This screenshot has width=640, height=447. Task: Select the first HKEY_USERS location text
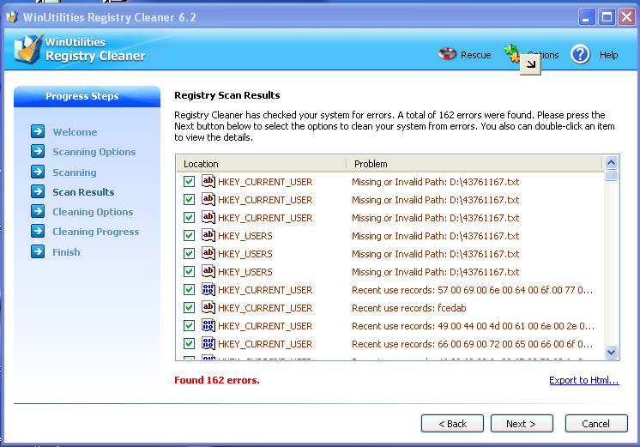[x=245, y=236]
